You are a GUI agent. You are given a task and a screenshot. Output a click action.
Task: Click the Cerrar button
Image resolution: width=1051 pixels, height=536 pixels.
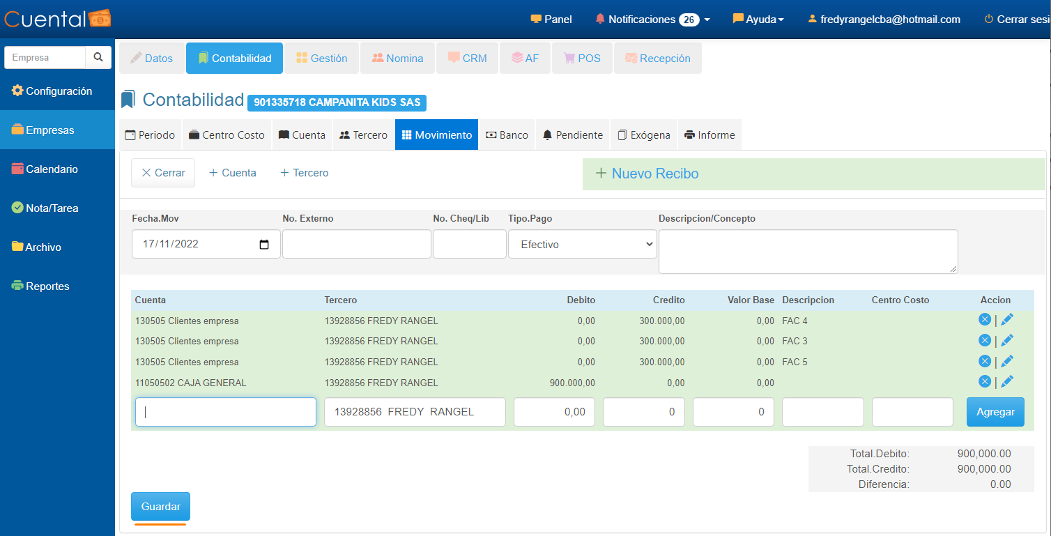(x=163, y=173)
